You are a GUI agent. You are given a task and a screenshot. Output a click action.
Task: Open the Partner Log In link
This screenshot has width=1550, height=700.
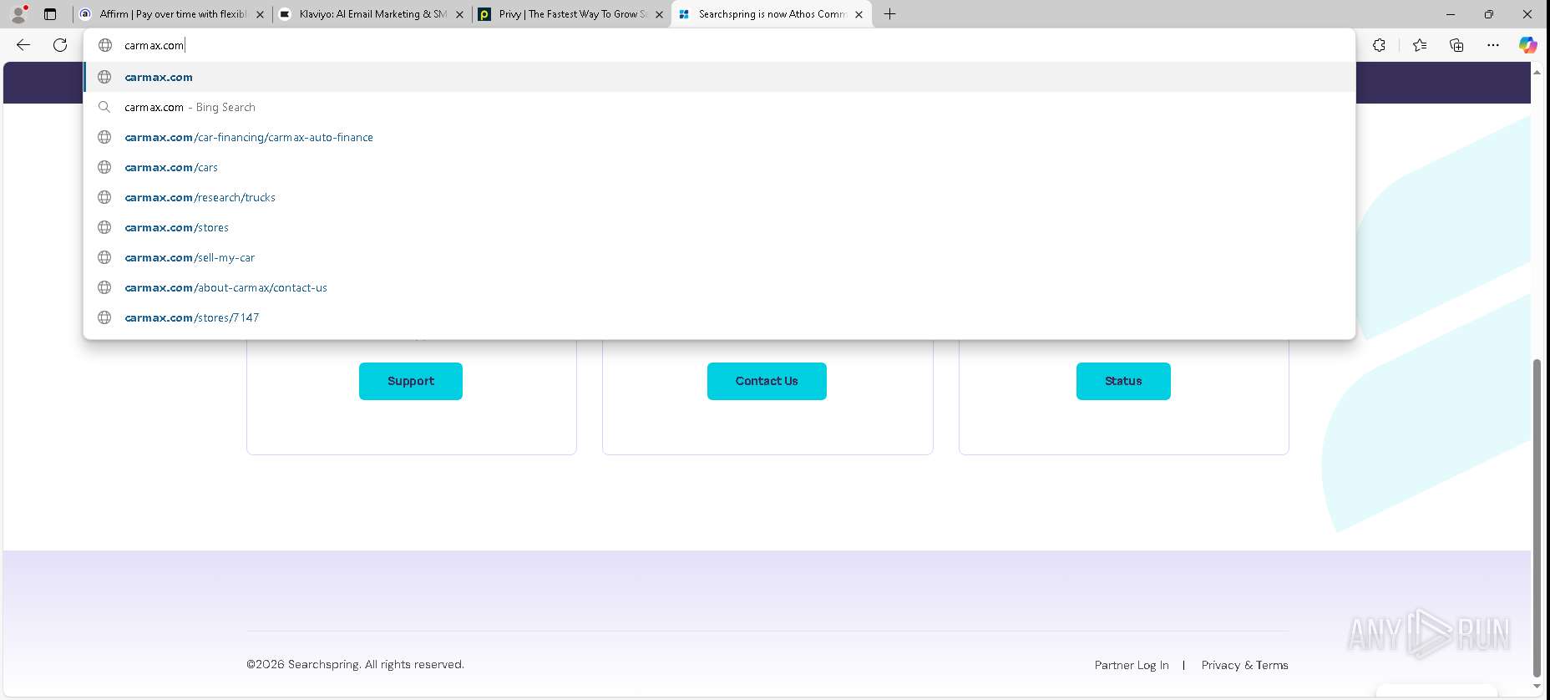[1132, 665]
